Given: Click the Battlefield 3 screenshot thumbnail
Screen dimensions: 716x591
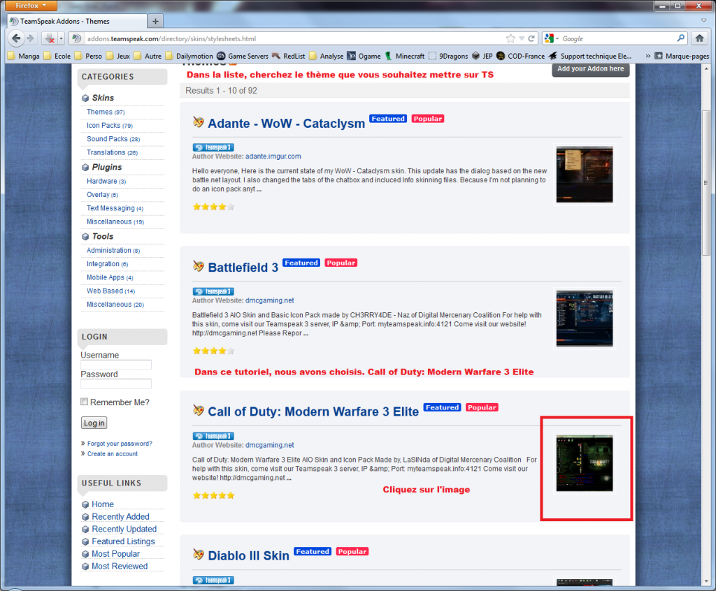Looking at the screenshot, I should [x=585, y=319].
